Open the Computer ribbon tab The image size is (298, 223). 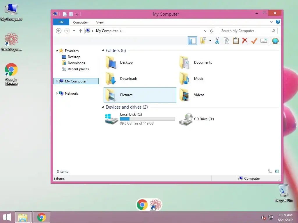click(x=80, y=22)
